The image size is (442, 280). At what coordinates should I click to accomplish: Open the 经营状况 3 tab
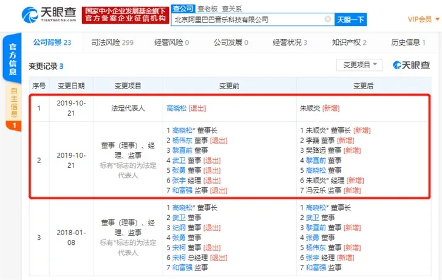pos(290,42)
